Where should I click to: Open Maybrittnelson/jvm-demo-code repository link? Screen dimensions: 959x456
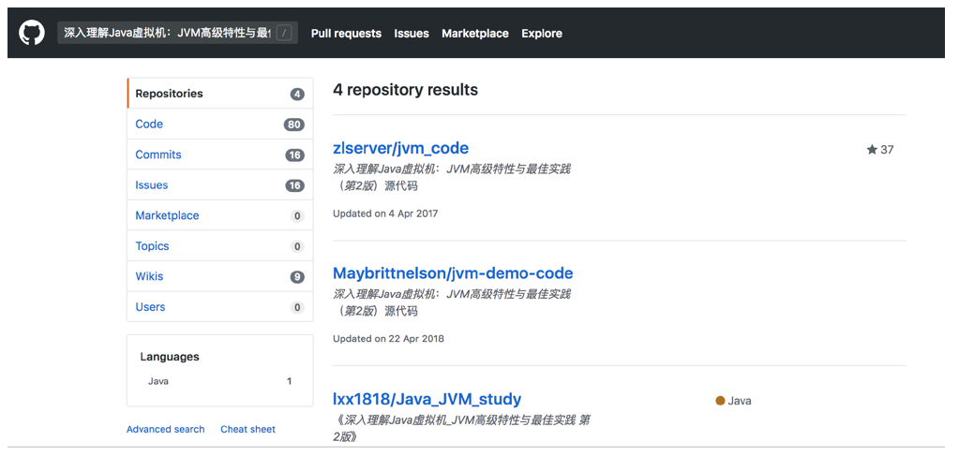pos(453,273)
